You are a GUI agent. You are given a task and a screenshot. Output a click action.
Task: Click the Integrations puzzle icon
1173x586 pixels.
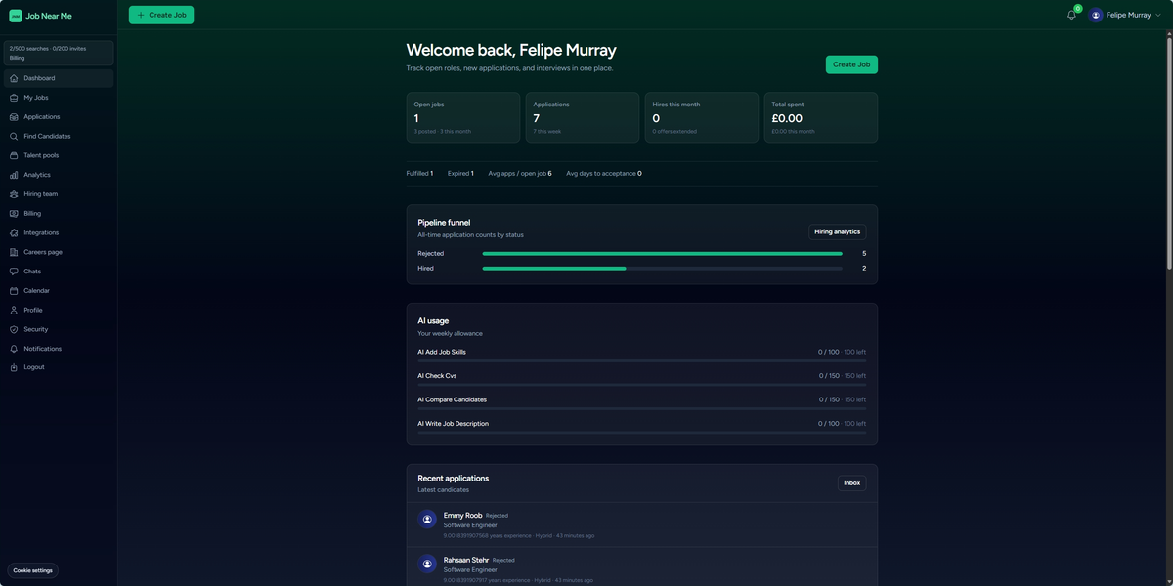click(14, 232)
